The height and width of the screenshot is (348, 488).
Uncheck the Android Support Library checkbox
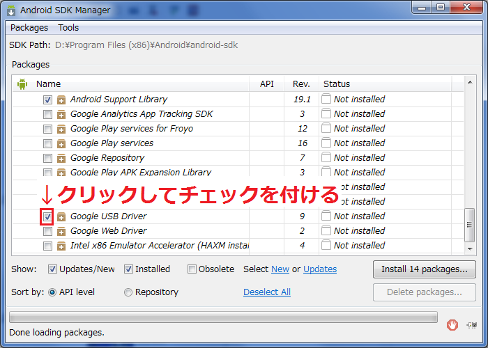(x=47, y=100)
